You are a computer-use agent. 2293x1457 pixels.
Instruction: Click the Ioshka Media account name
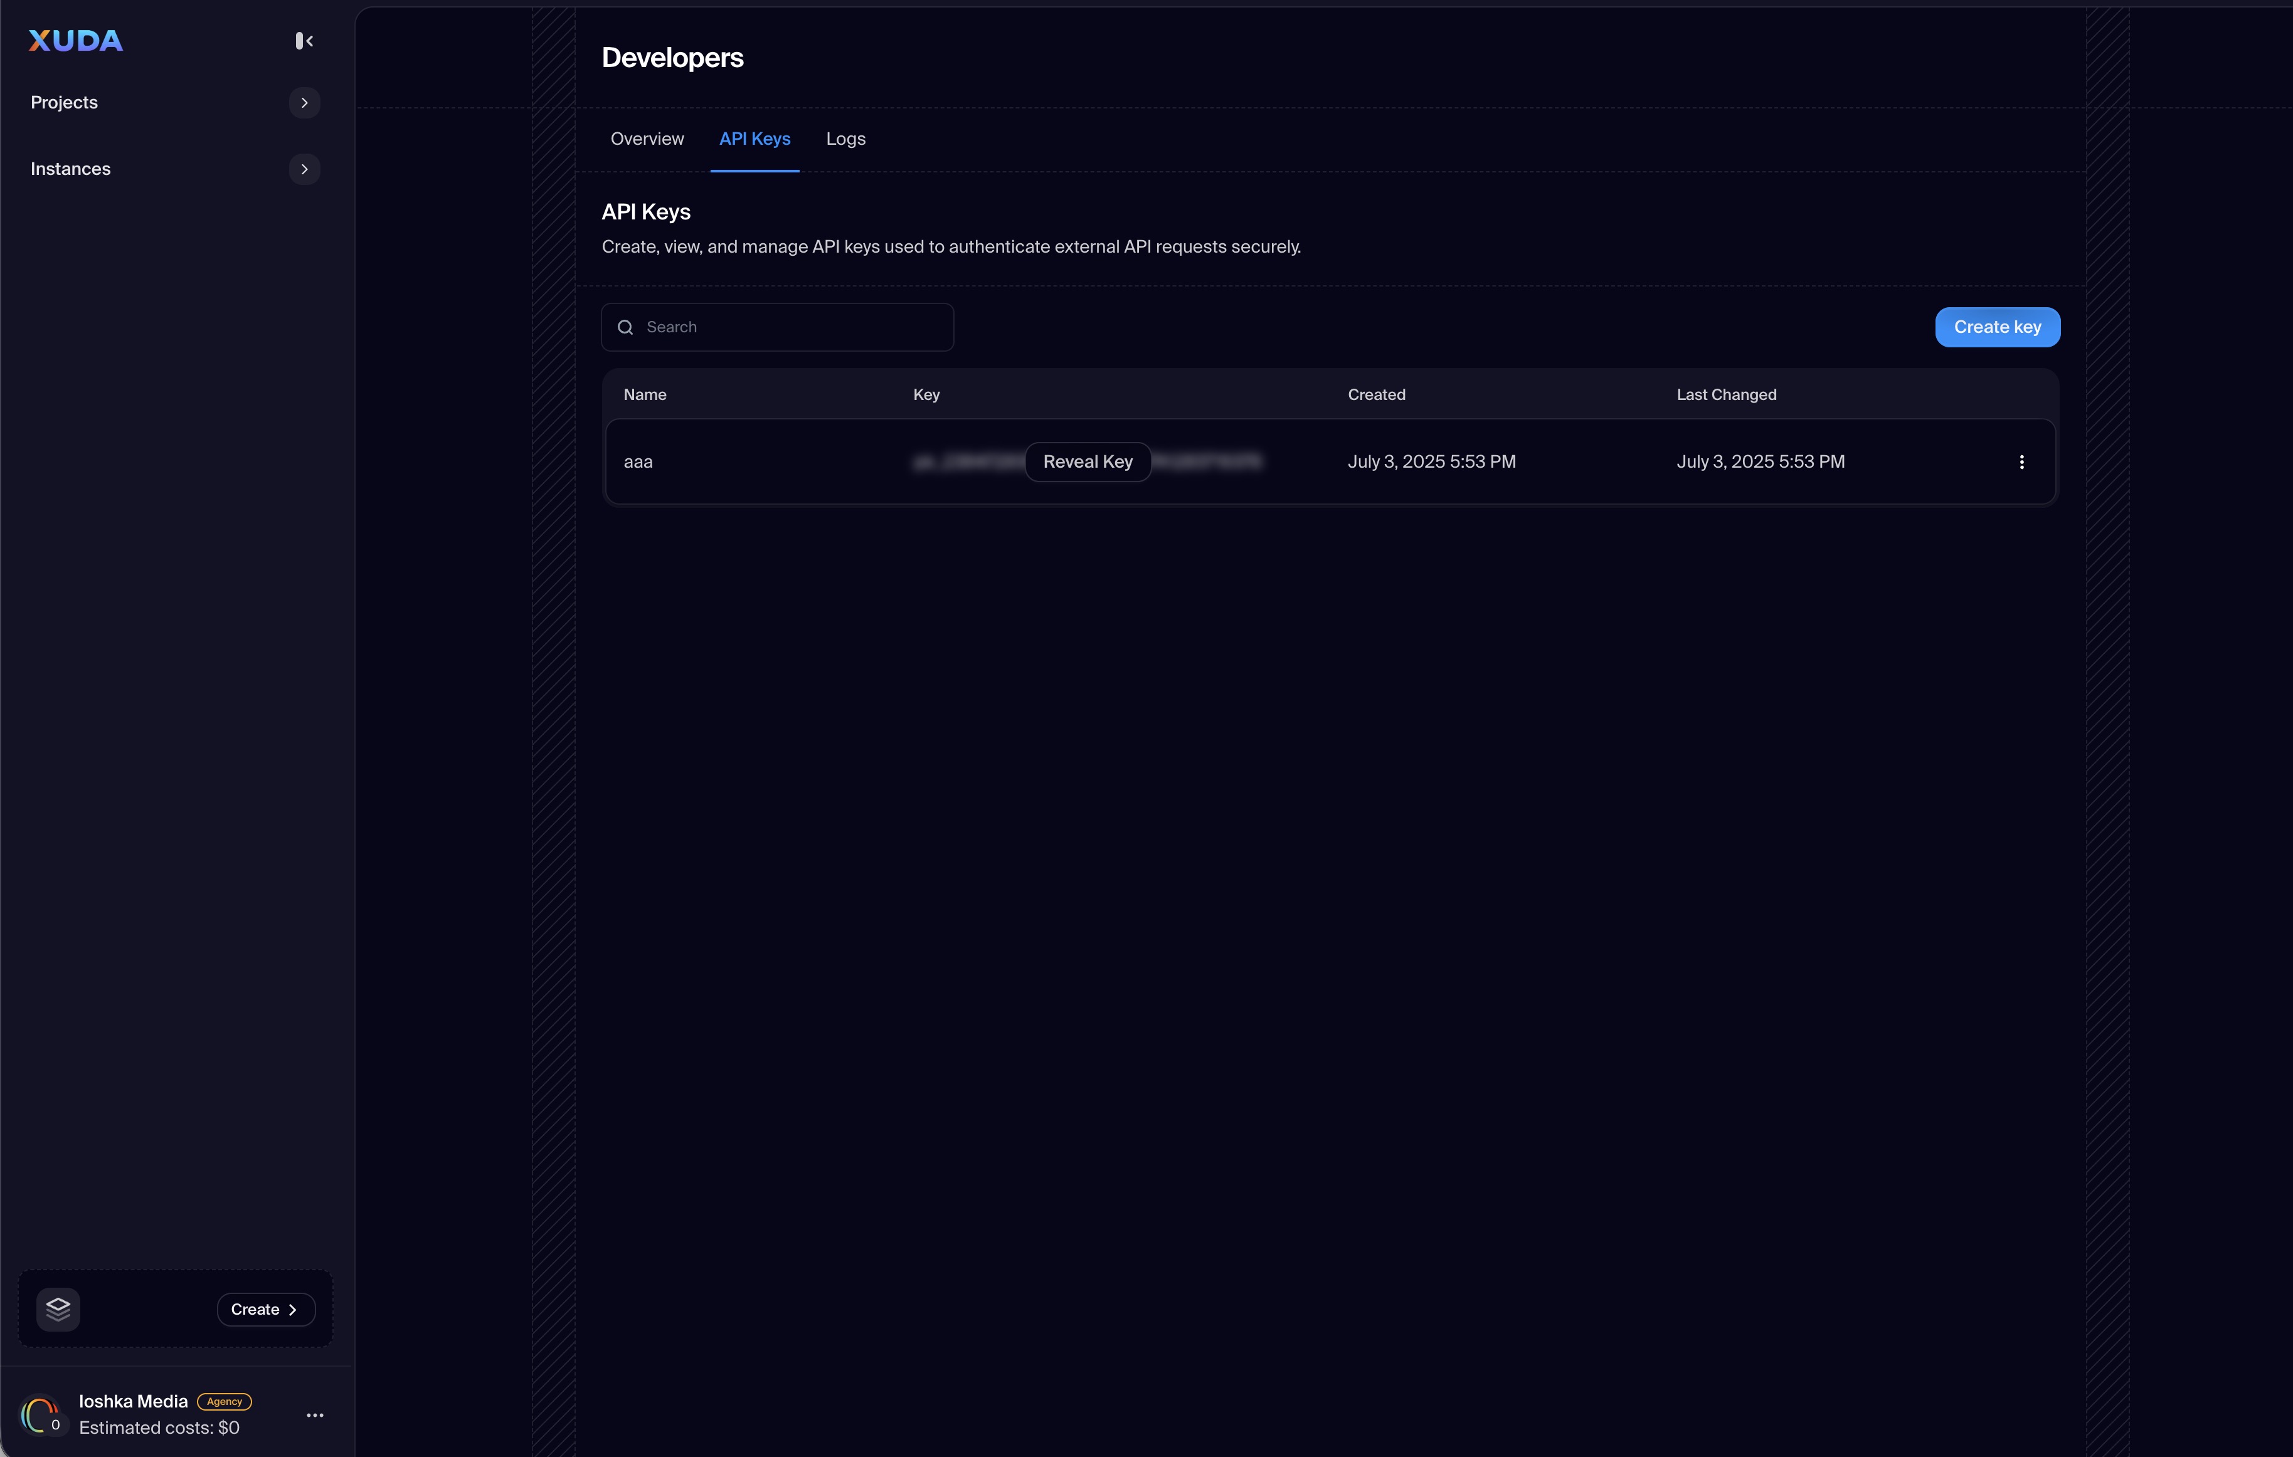134,1402
